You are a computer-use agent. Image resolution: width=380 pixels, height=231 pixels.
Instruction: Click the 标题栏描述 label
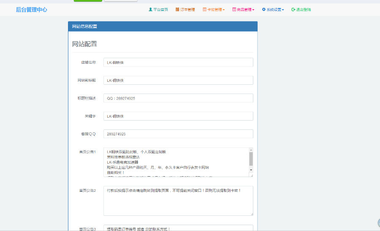click(x=87, y=98)
